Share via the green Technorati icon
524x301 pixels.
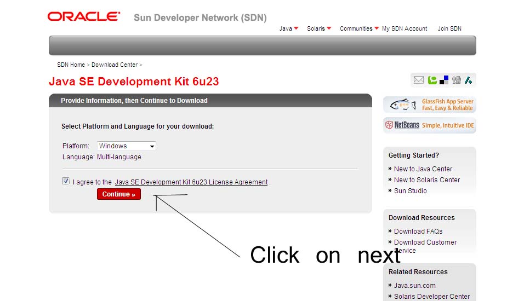point(432,80)
